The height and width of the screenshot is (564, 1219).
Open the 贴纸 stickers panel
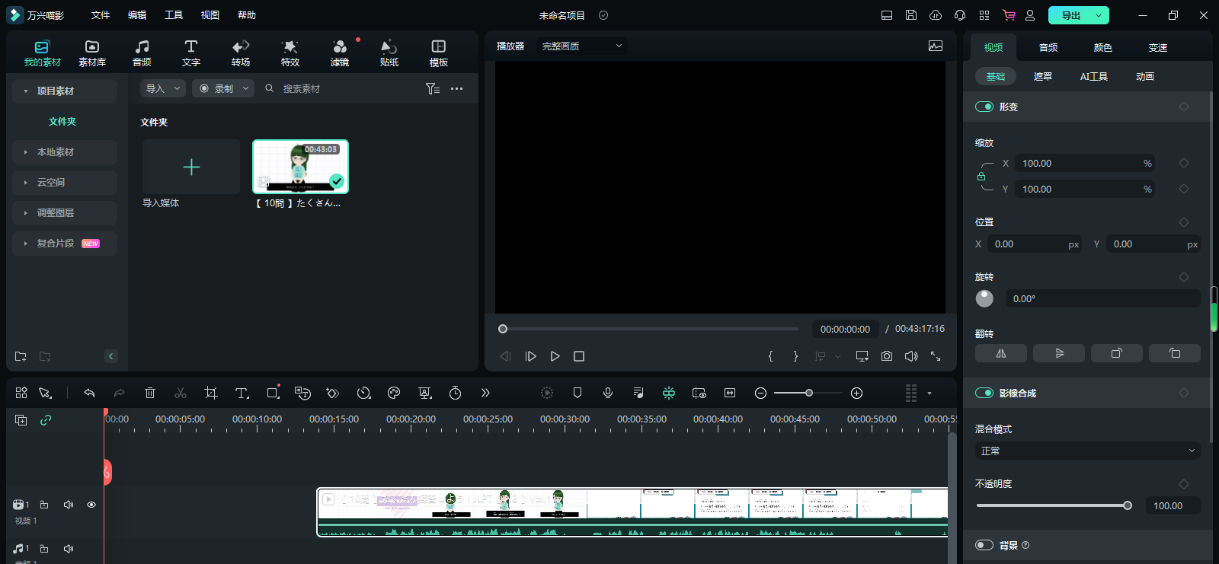pyautogui.click(x=389, y=53)
